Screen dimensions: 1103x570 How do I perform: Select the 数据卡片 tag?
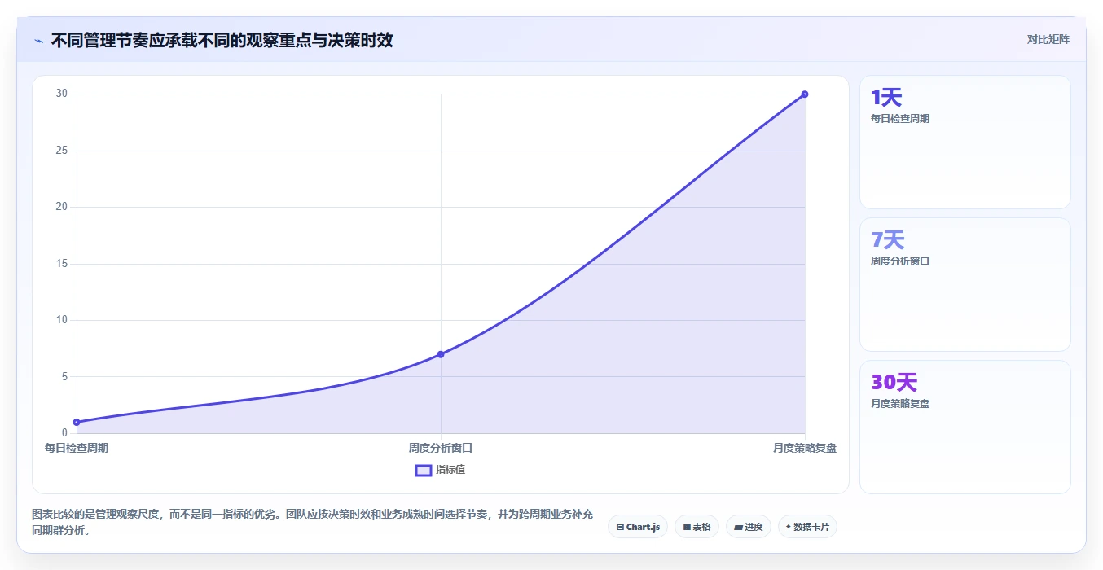point(807,527)
